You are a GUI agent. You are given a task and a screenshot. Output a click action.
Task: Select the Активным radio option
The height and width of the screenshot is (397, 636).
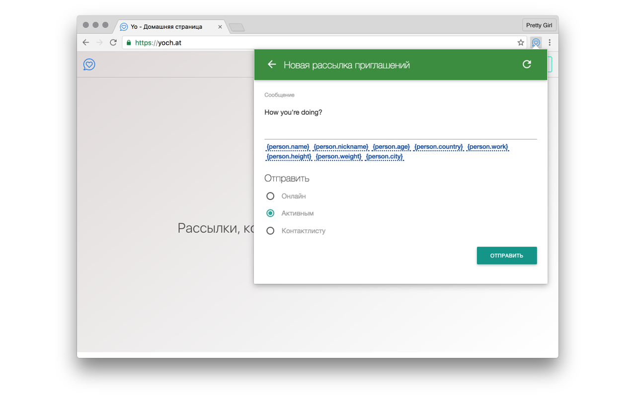click(x=270, y=213)
